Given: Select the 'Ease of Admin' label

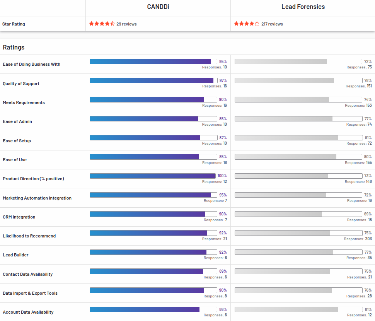Looking at the screenshot, I should click(17, 121).
